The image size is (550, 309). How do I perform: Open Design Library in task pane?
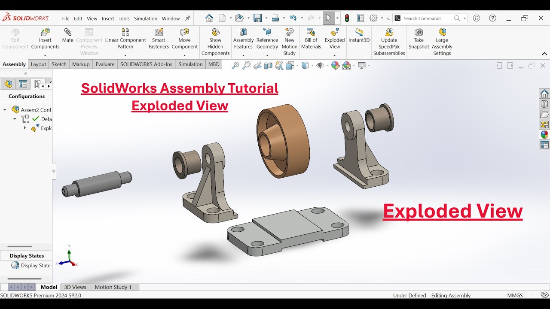click(544, 104)
